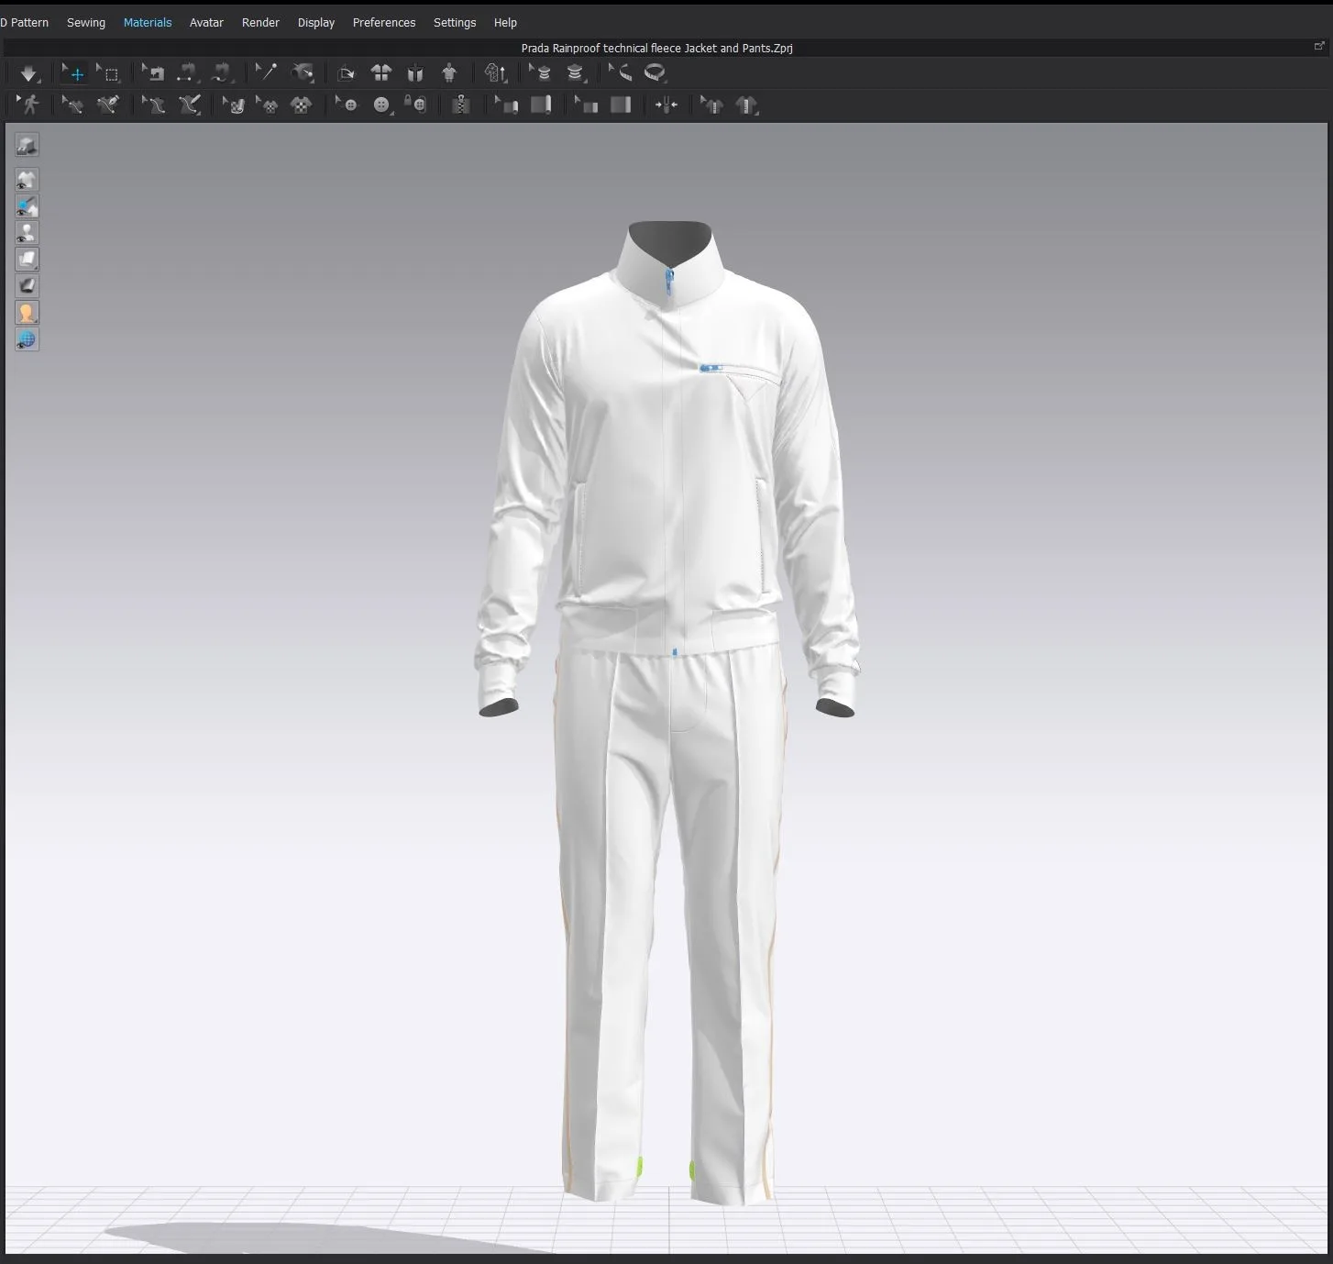Click the Reset 3D Arrangement icon
This screenshot has width=1333, height=1264.
(415, 73)
